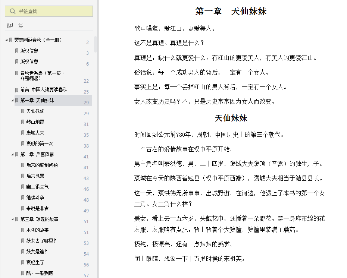The image size is (347, 278).
Task: Click bookmark icon beside 岐山地震
Action: 22,122
